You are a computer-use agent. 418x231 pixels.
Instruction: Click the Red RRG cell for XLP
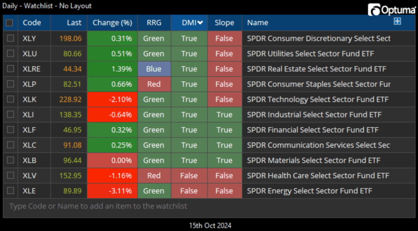[154, 84]
